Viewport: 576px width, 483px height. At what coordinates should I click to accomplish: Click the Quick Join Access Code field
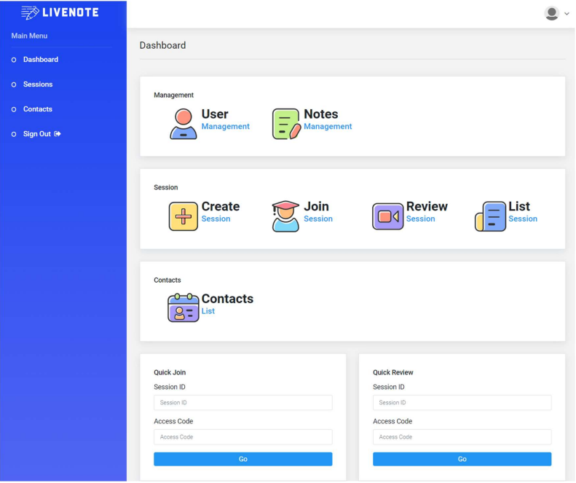coord(242,437)
